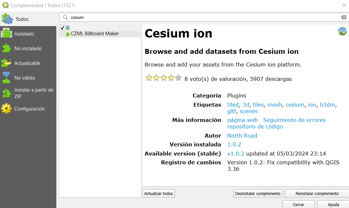The image size is (349, 208).
Task: Click the Registro de cambios label
Action: click(x=191, y=162)
